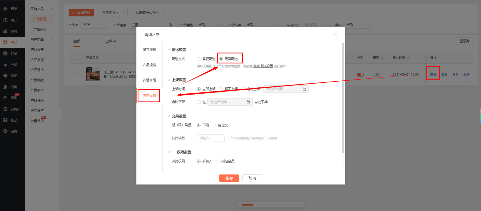Open the 统计 statistics sidebar icon
Image resolution: width=481 pixels, height=211 pixels.
click(x=5, y=20)
